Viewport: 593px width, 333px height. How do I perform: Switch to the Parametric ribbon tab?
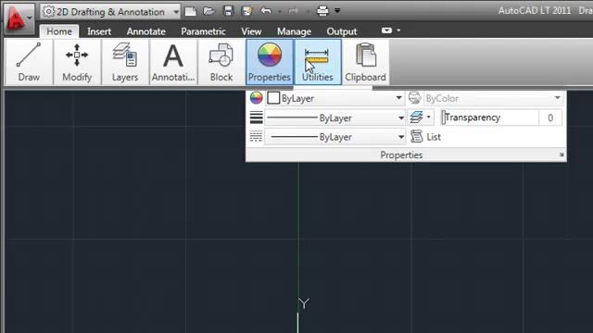203,31
